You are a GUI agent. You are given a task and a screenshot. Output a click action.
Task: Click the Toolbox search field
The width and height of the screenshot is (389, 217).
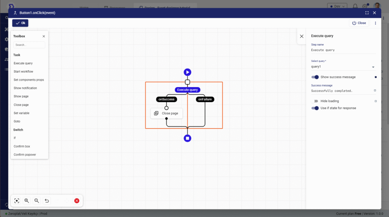click(29, 45)
